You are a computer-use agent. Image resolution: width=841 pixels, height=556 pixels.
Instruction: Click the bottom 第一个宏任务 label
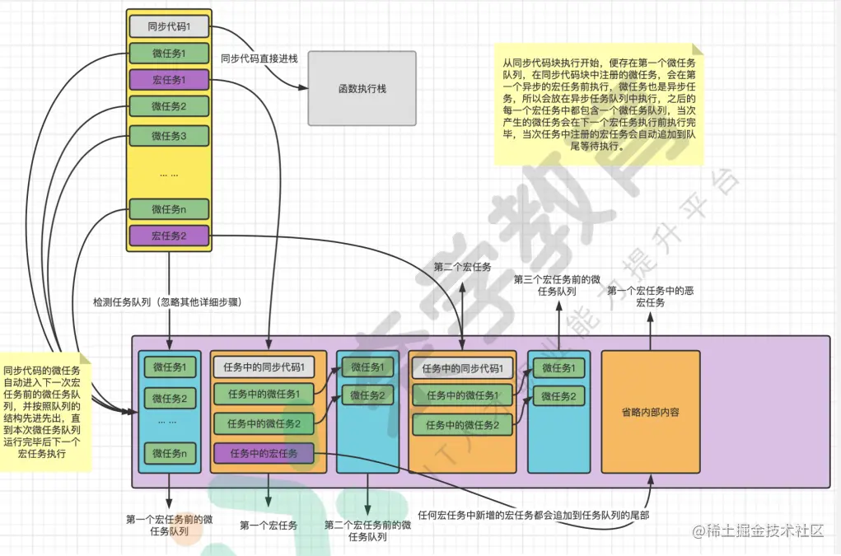click(x=269, y=526)
